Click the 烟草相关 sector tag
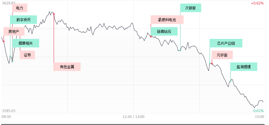 25,43
